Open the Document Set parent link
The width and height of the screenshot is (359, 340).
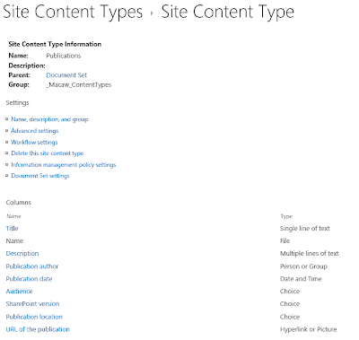(66, 75)
